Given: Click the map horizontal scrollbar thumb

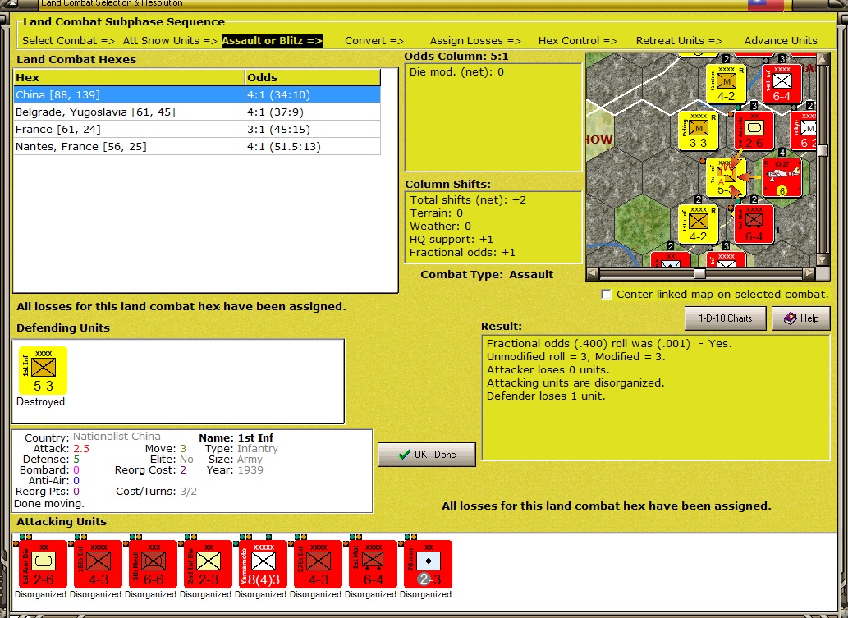Looking at the screenshot, I should [x=699, y=273].
